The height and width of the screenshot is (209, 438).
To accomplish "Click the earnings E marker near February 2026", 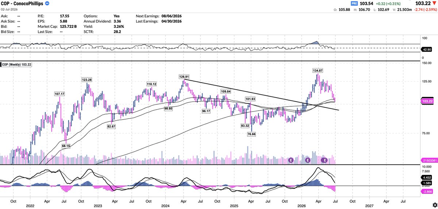I will 308,160.
